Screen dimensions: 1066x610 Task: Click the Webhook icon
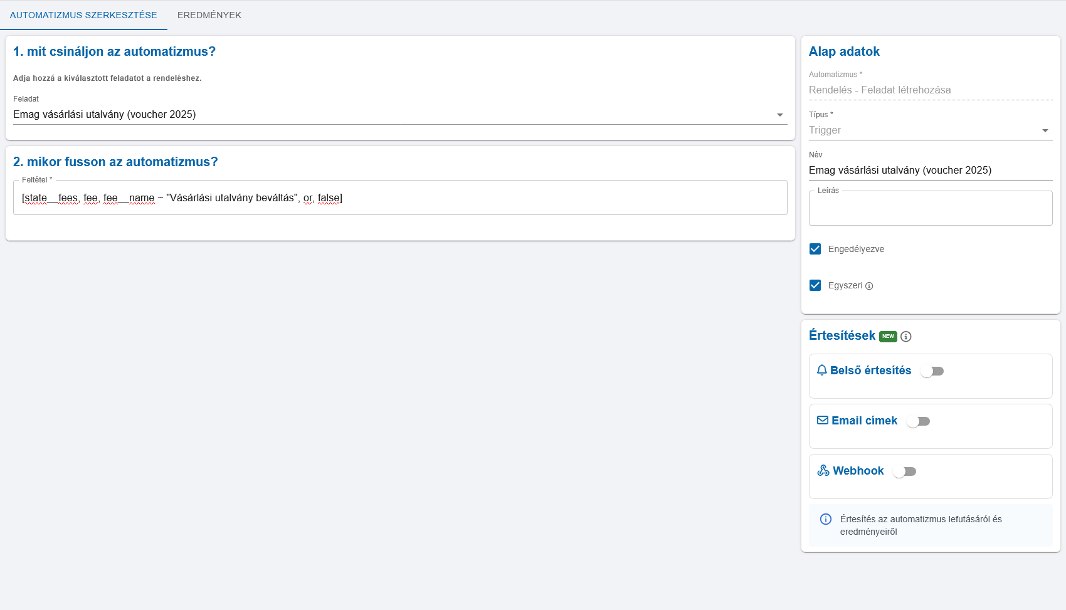[x=823, y=470]
